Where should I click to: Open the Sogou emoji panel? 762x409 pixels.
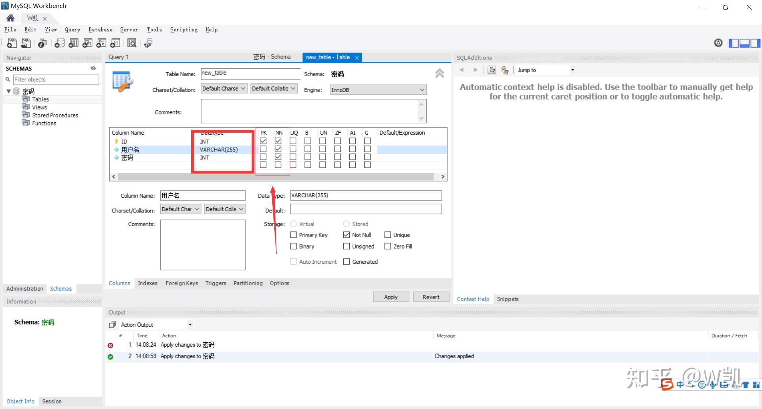click(702, 384)
